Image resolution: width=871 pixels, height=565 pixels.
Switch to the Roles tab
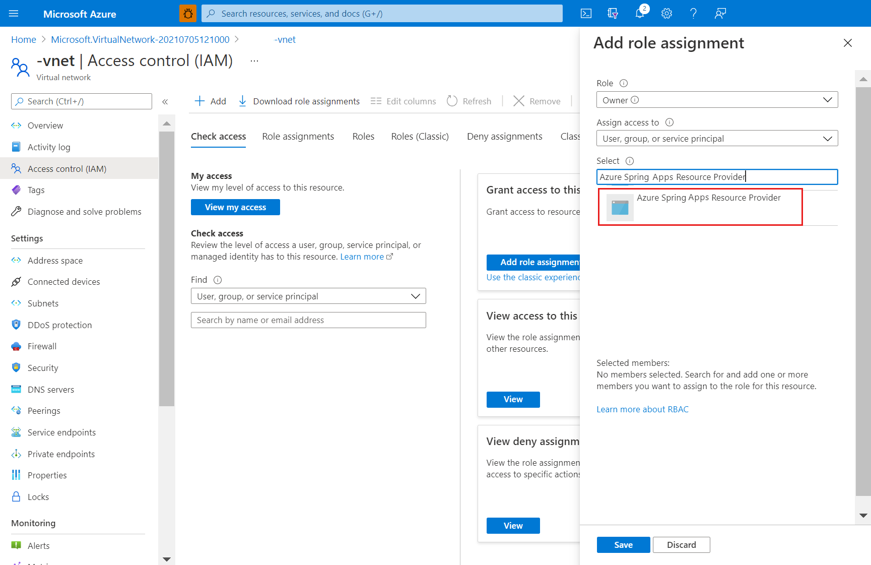point(363,137)
